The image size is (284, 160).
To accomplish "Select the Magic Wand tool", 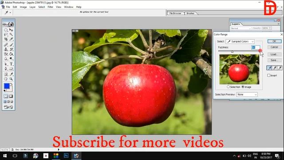I will coord(11,34).
